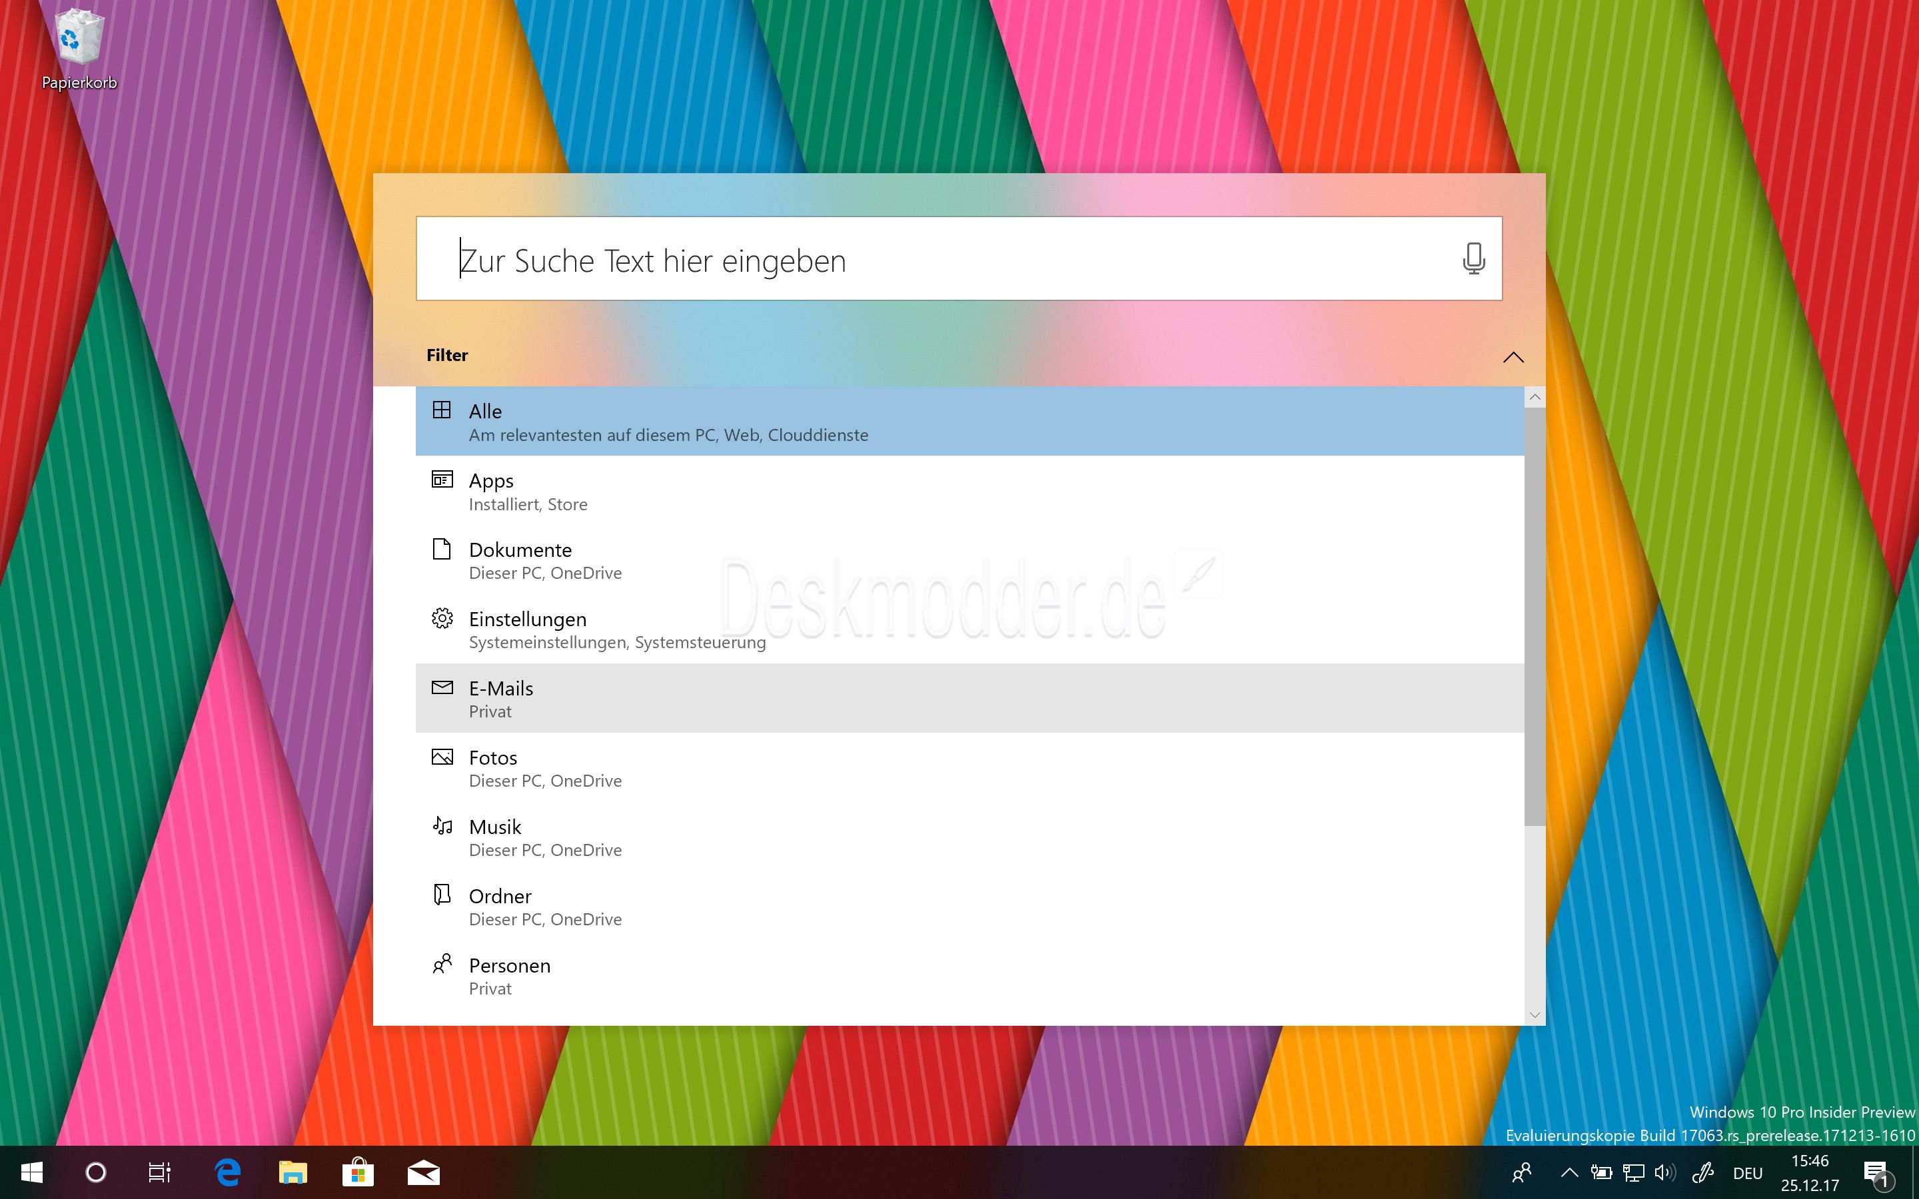This screenshot has width=1919, height=1199.
Task: Click the Filter heading text
Action: point(447,355)
